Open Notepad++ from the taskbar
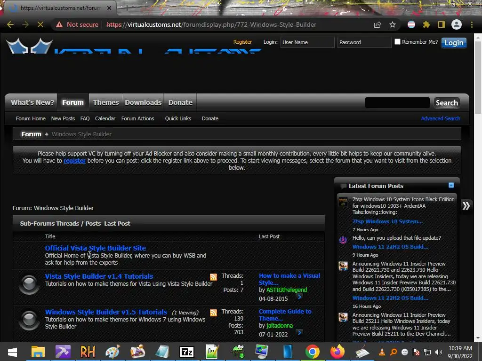Image resolution: width=482 pixels, height=361 pixels. point(212,352)
